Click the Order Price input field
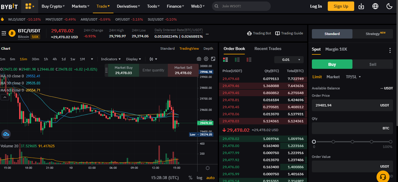Screen dimensions: 398x182 pyautogui.click(x=352, y=105)
